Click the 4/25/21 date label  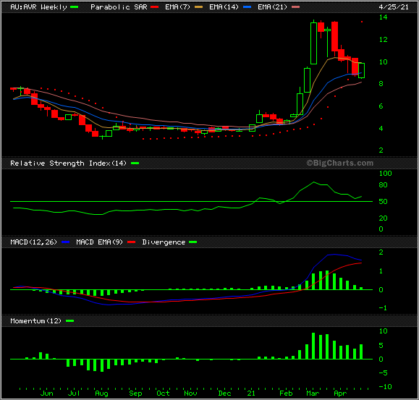point(394,7)
